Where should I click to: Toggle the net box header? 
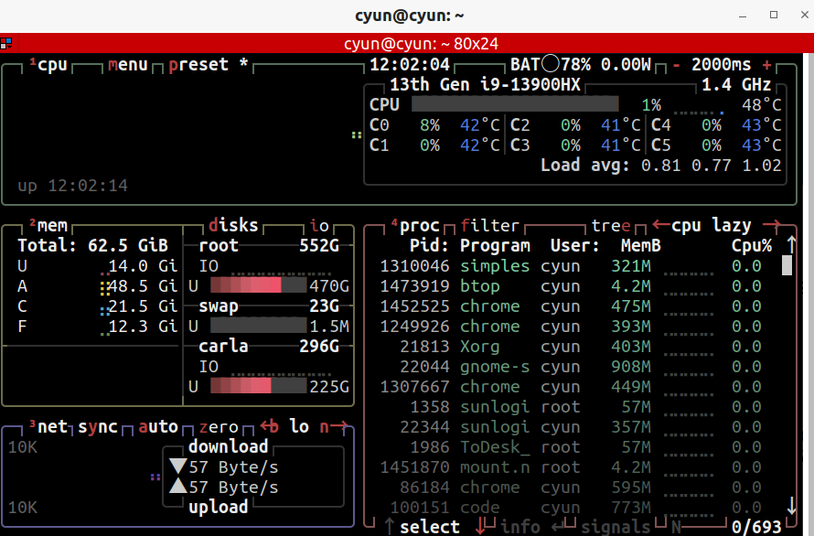[x=48, y=427]
